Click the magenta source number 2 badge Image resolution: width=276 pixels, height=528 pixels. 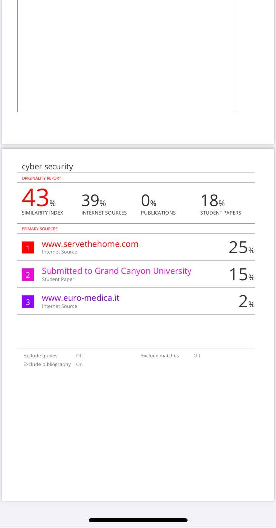[x=28, y=275]
